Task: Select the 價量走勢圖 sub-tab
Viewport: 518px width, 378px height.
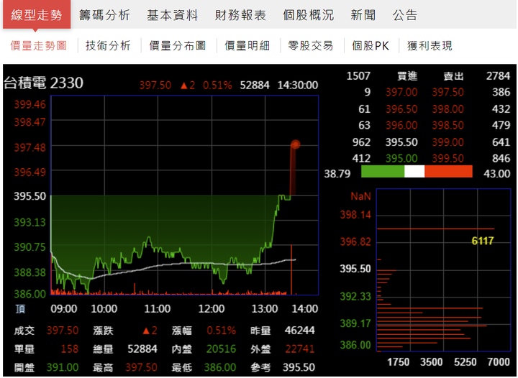Action: click(39, 45)
